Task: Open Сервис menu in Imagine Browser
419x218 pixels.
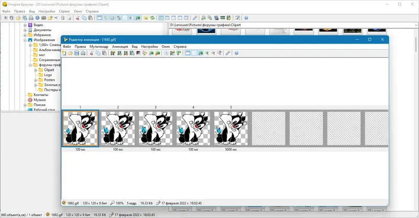Action: pos(64,11)
